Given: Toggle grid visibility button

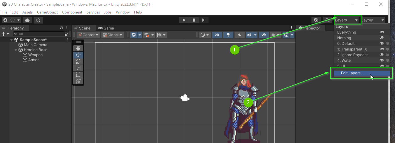Looking at the screenshot, I should pos(134,35).
